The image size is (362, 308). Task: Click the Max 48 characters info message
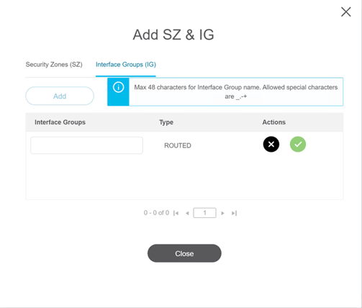[236, 91]
